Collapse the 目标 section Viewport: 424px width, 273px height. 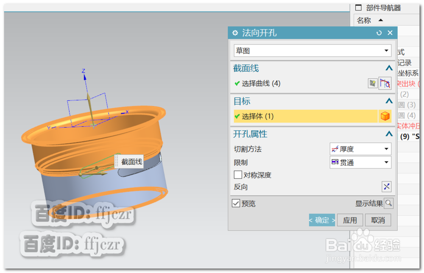pyautogui.click(x=389, y=101)
